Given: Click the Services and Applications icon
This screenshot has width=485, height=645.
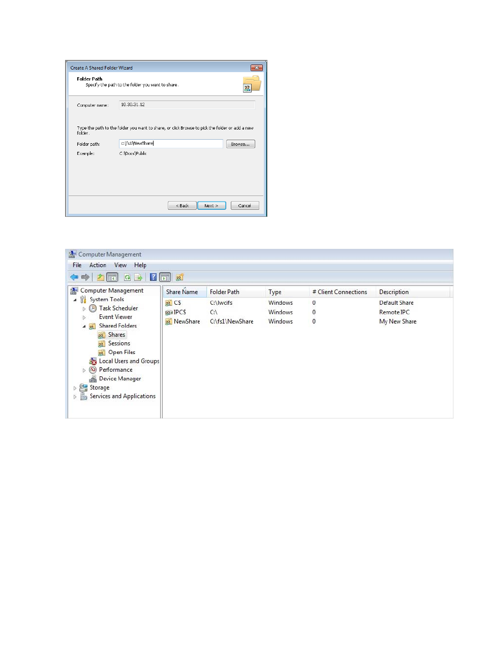Looking at the screenshot, I should pyautogui.click(x=83, y=397).
